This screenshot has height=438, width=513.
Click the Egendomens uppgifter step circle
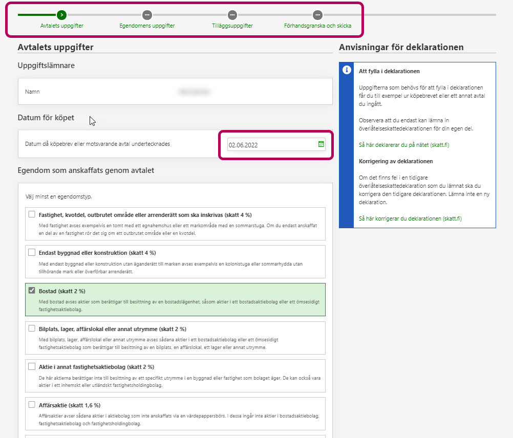pos(147,15)
